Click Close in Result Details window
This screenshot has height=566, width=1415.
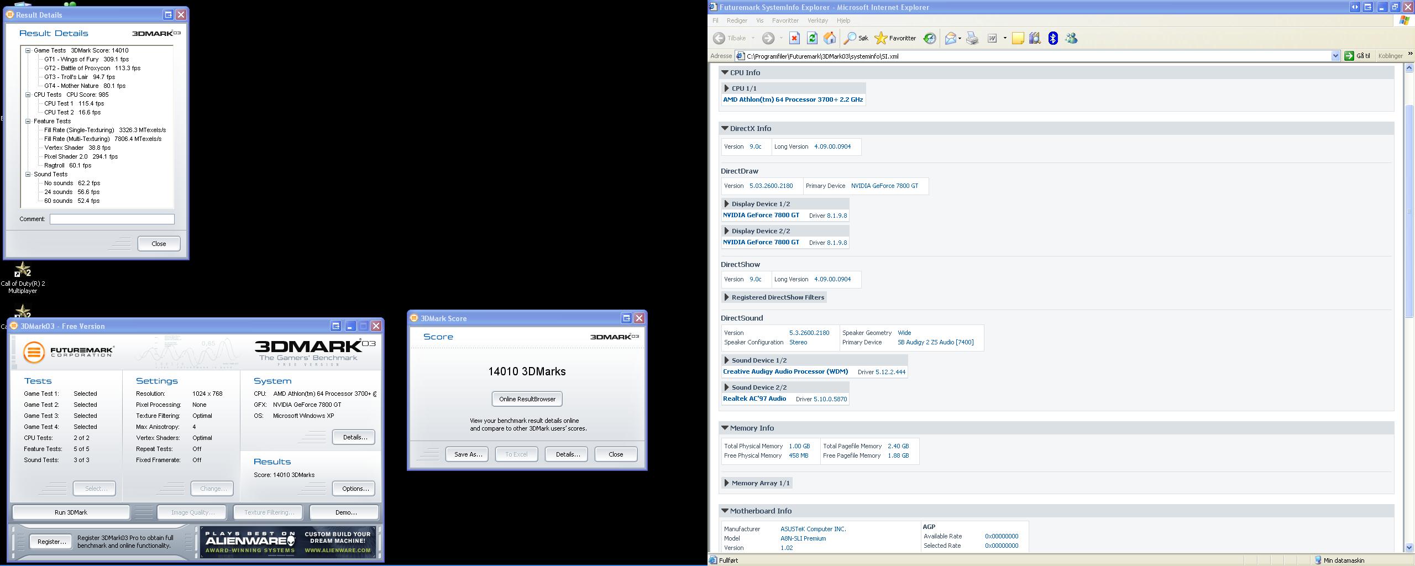[x=159, y=244]
